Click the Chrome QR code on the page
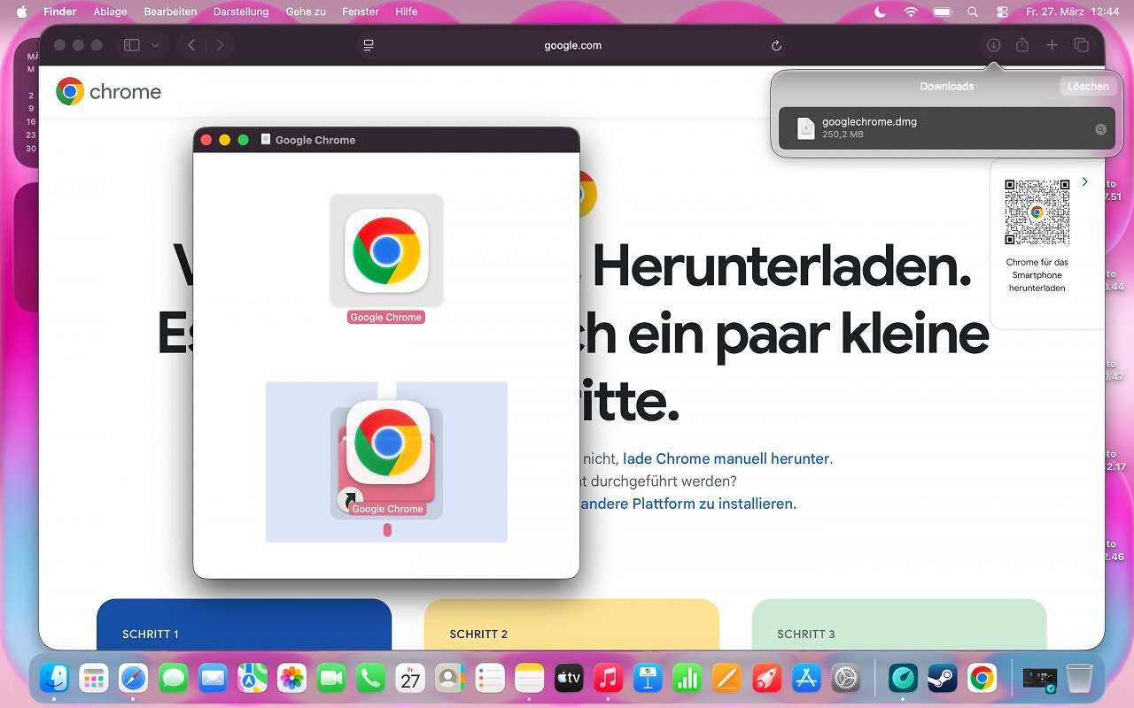 tap(1037, 212)
